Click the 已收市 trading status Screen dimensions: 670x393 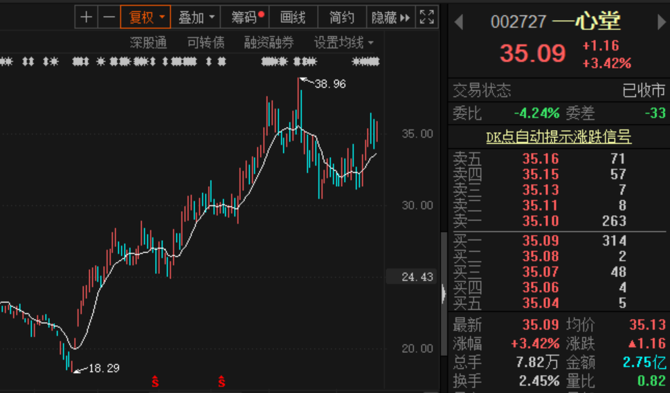pos(644,91)
